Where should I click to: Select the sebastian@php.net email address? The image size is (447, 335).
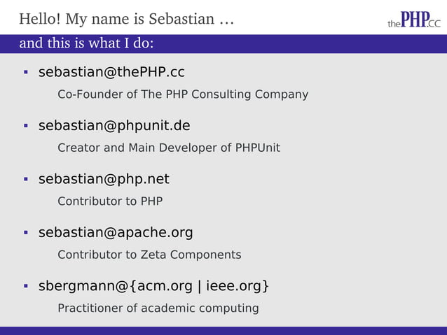[104, 180]
